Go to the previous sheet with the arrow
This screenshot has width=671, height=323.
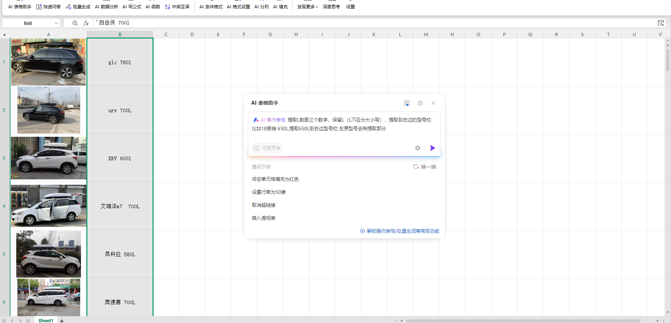(12, 320)
